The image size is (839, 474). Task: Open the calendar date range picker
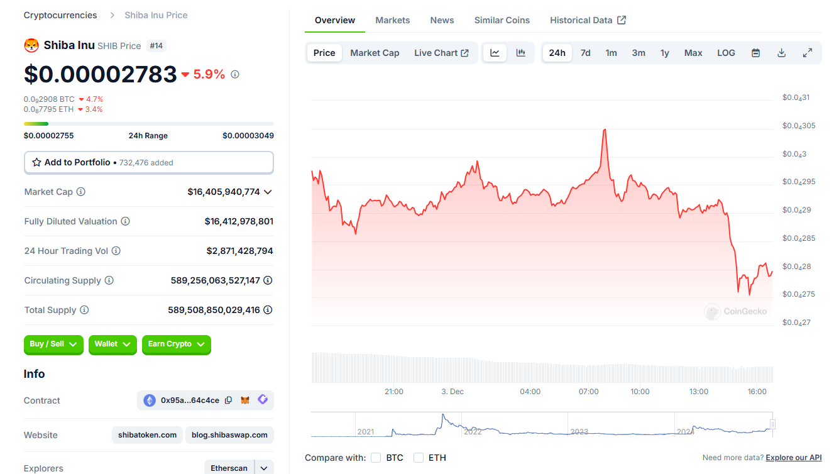click(756, 53)
